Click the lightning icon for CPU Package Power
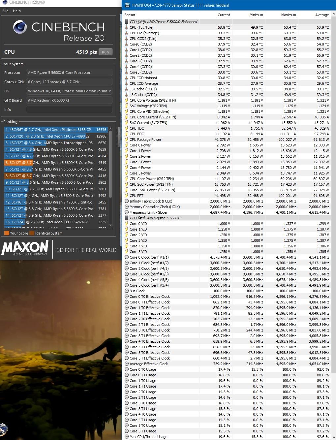This screenshot has width=336, height=440. (127, 140)
